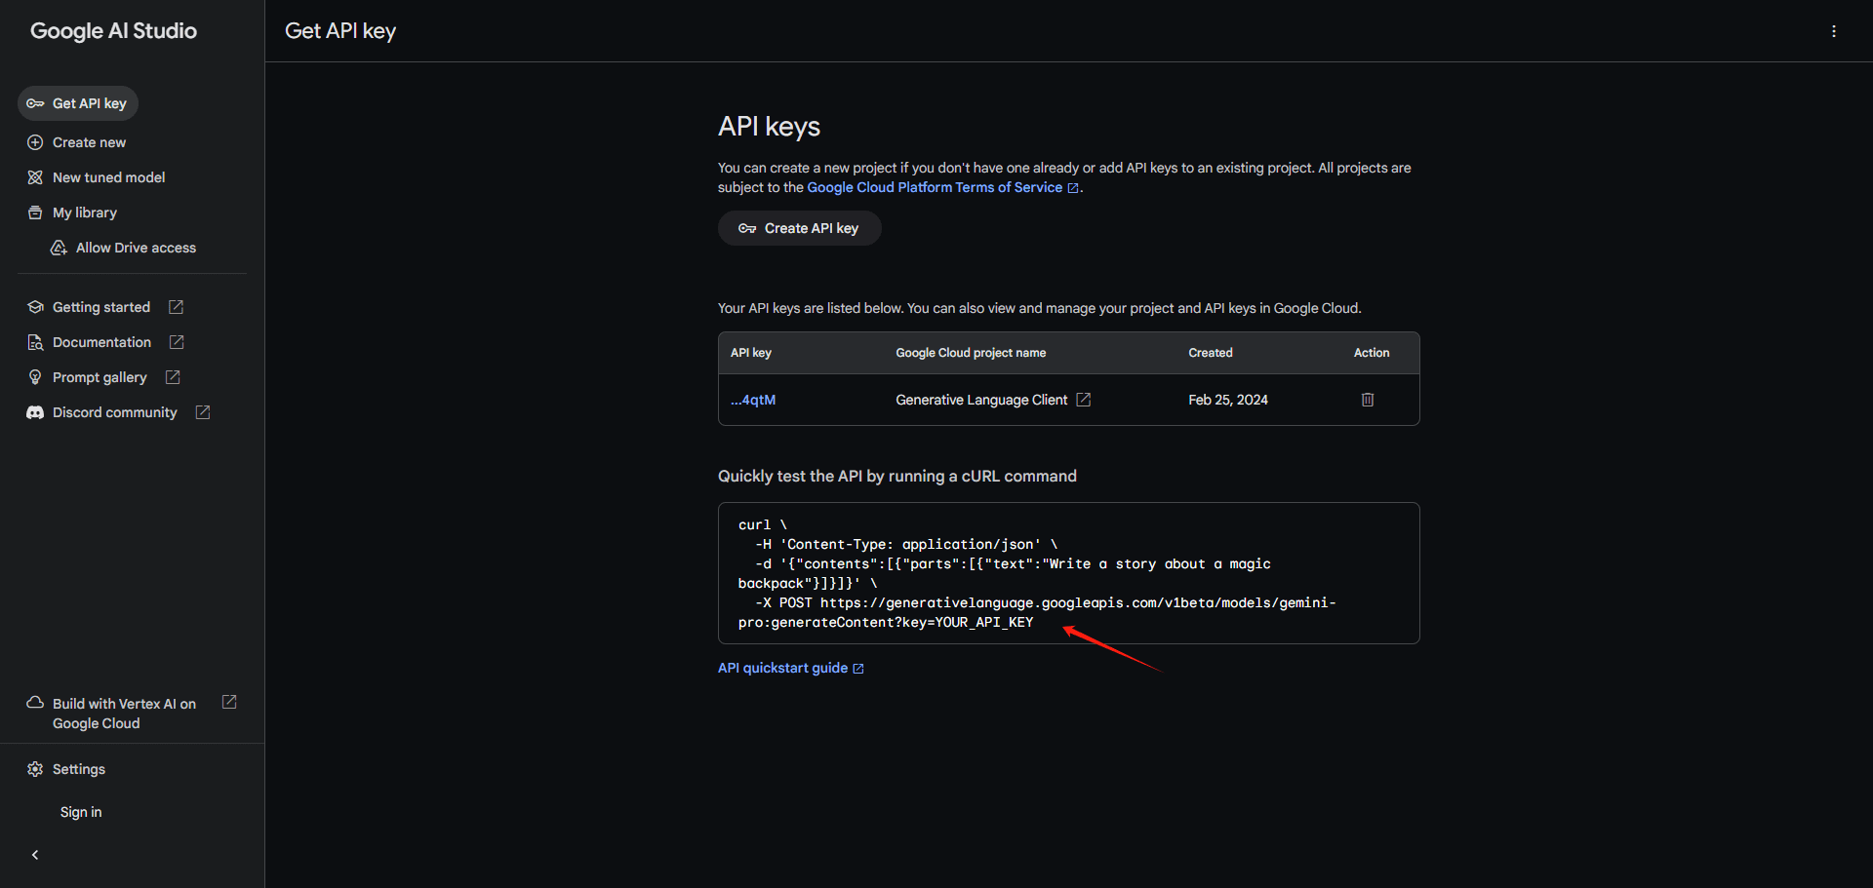Screen dimensions: 1873x888
Task: Click the Generative Language Client project name
Action: tap(981, 400)
